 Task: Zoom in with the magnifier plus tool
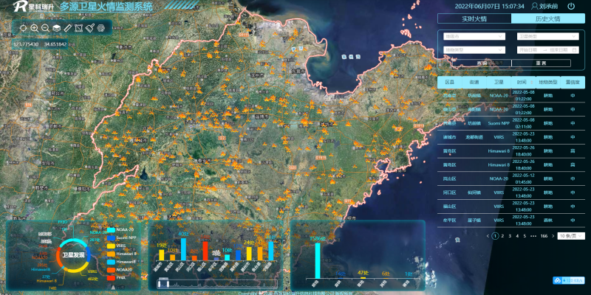[x=34, y=28]
